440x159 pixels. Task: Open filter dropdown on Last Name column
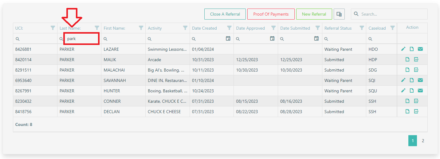pos(97,28)
